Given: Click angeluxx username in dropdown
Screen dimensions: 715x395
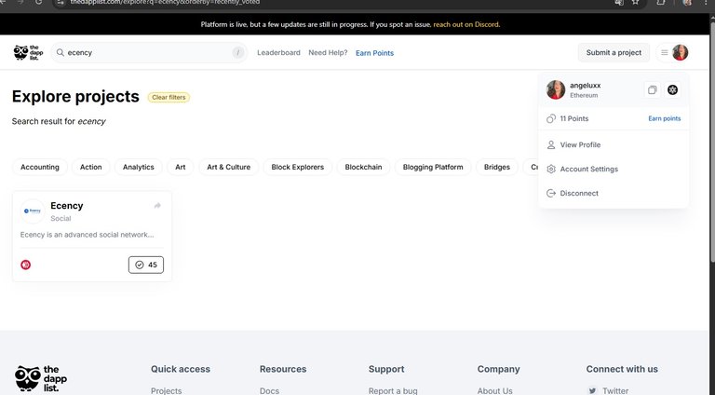Looking at the screenshot, I should click(585, 86).
